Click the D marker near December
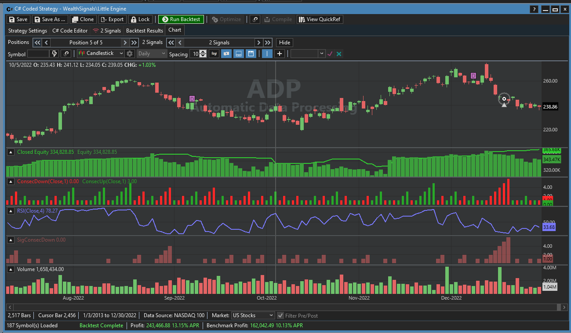571x333 pixels. pyautogui.click(x=473, y=76)
